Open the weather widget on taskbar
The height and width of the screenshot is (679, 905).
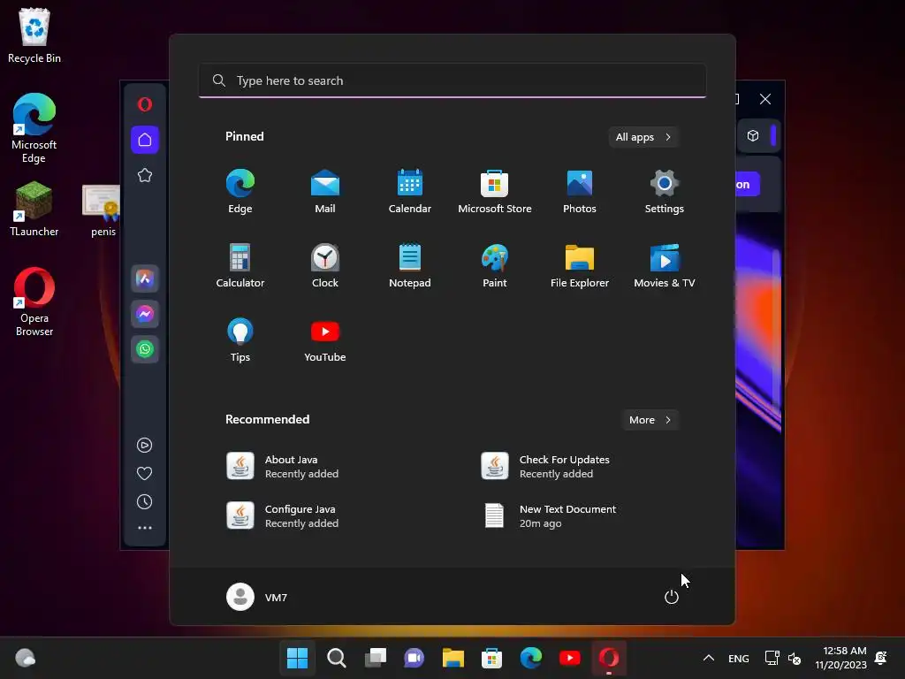coord(25,658)
